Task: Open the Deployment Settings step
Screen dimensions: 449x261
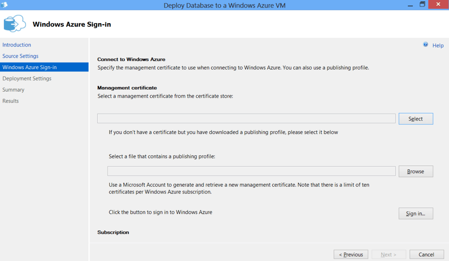Action: (x=27, y=79)
